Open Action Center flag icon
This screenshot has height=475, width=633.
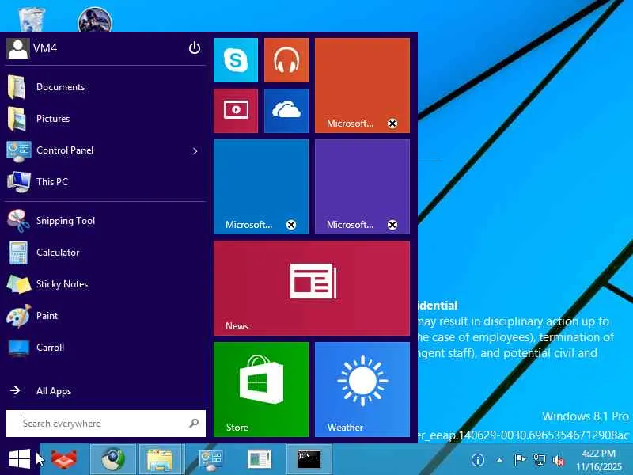(520, 460)
